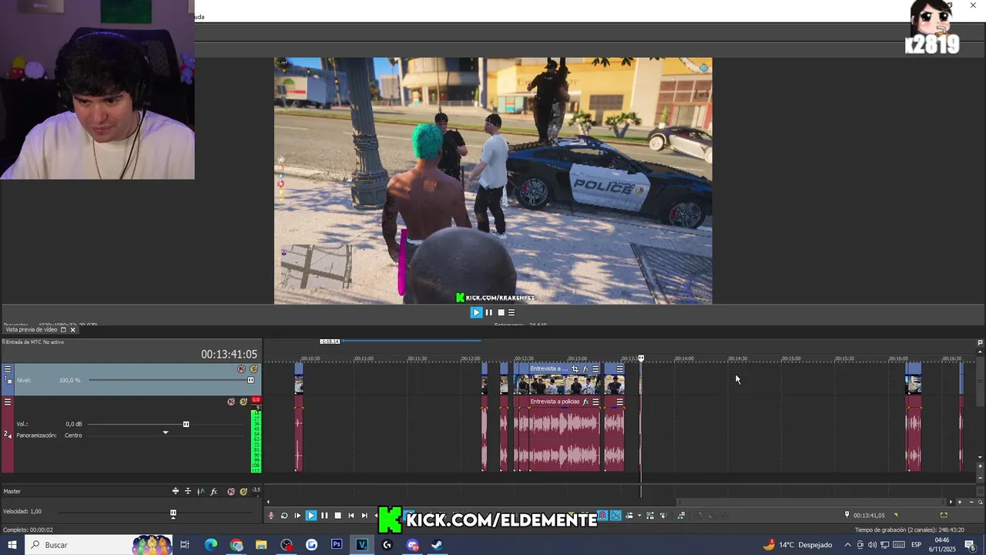Close the Vista previa de vídeo tab
Image resolution: width=986 pixels, height=555 pixels.
[x=73, y=330]
